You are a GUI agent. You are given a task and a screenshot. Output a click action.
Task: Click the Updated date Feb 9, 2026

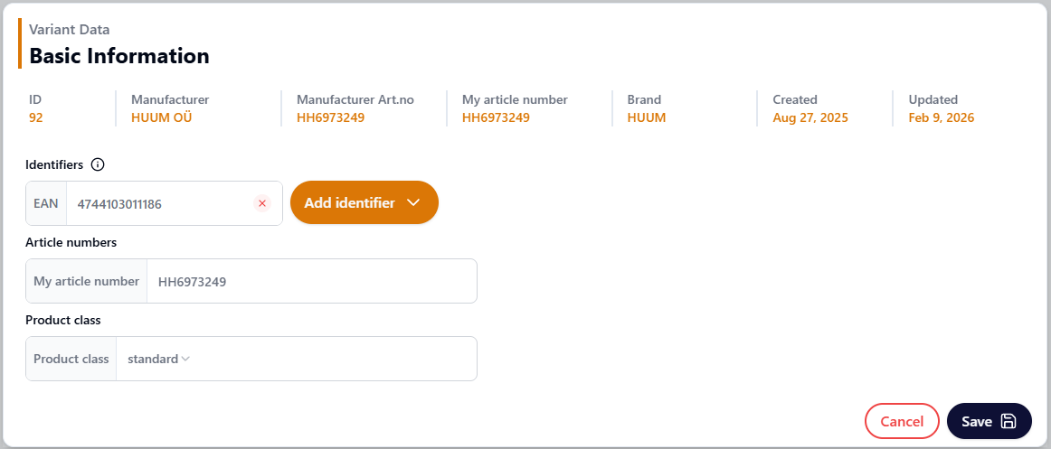click(942, 117)
